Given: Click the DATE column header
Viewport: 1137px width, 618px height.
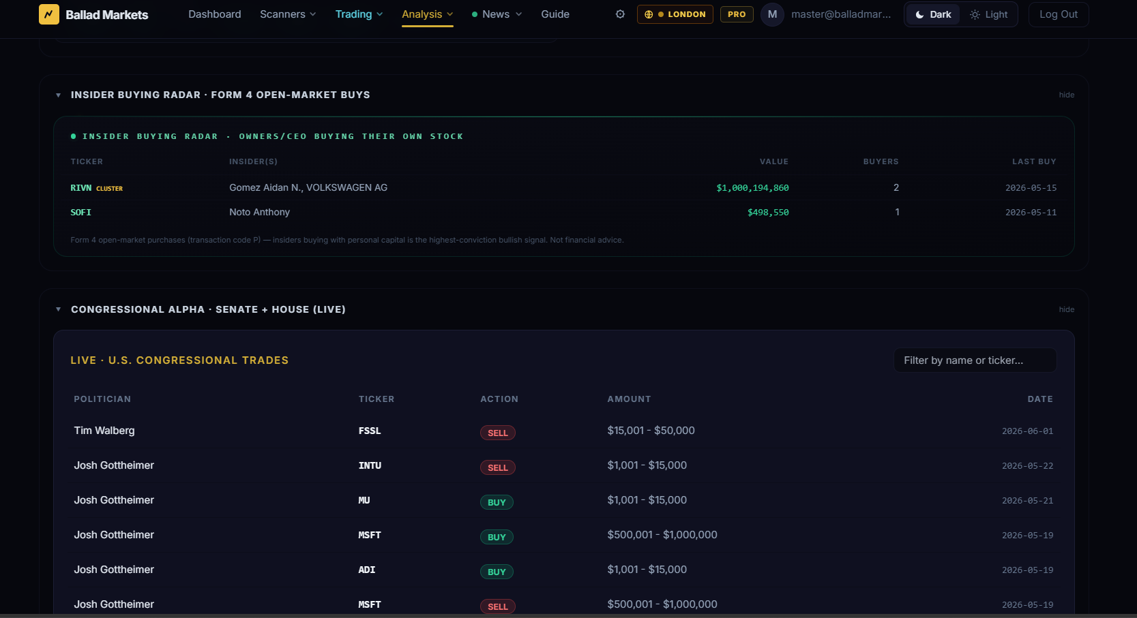Looking at the screenshot, I should coord(1040,399).
